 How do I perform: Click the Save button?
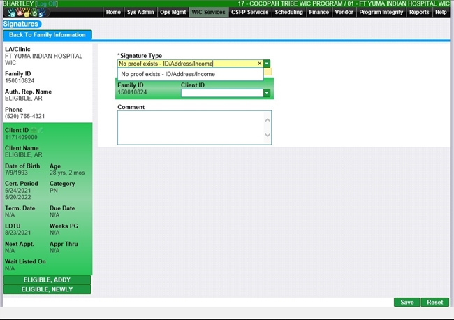[407, 303]
